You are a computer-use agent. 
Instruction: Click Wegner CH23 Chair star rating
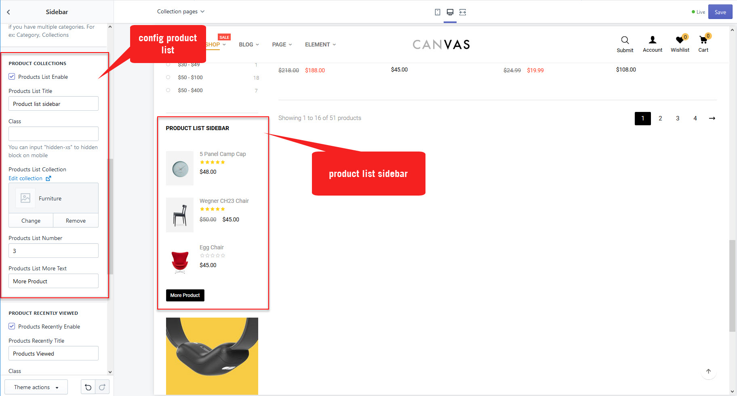pyautogui.click(x=212, y=209)
